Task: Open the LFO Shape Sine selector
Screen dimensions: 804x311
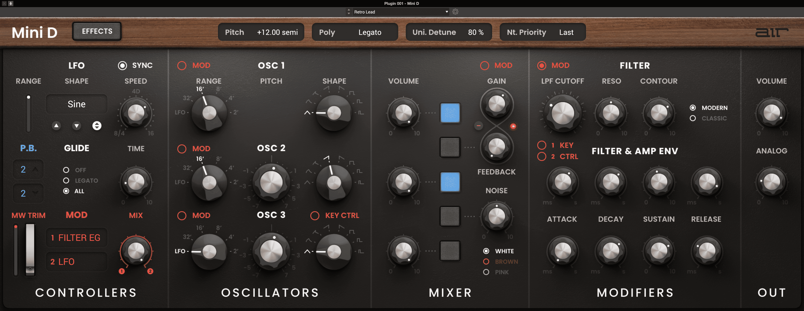Action: (76, 104)
